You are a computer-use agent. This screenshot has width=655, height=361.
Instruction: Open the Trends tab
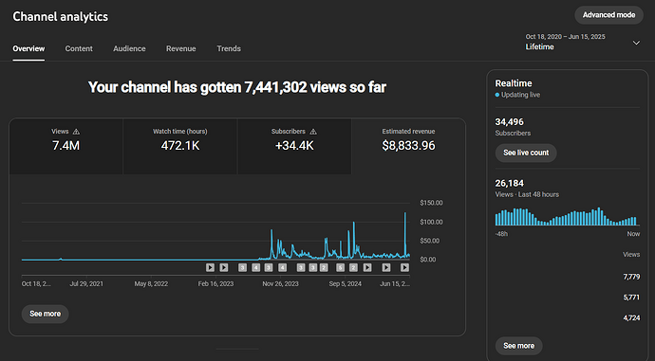tap(229, 48)
